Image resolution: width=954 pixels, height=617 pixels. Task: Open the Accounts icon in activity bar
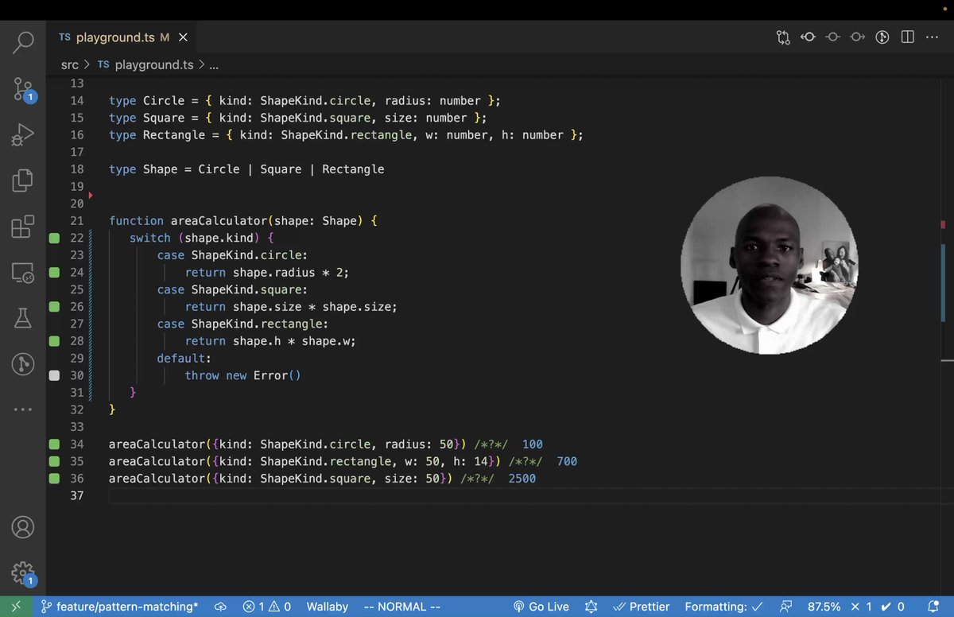(x=22, y=527)
